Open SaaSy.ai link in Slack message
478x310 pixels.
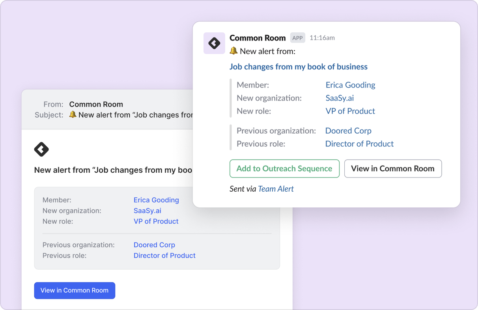pyautogui.click(x=340, y=98)
